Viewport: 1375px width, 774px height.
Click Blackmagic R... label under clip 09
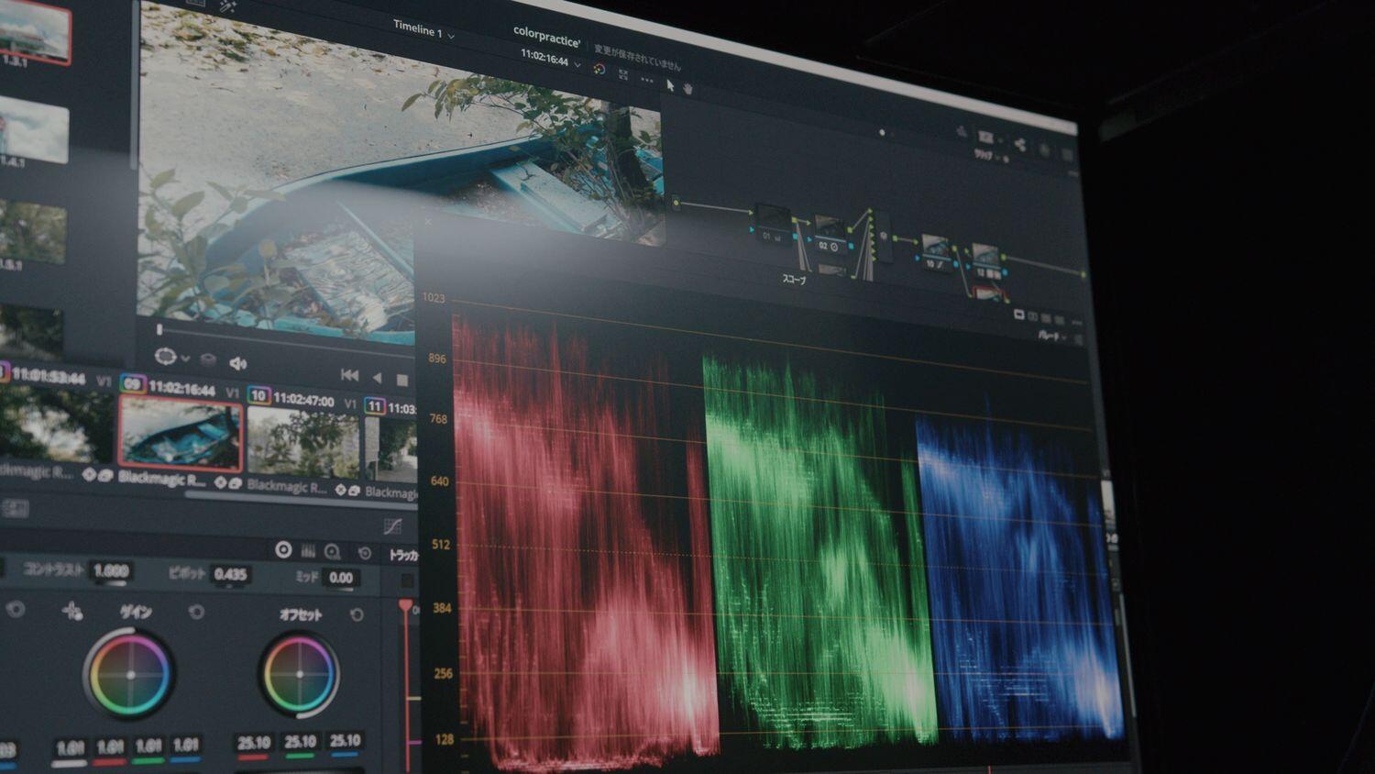[162, 478]
